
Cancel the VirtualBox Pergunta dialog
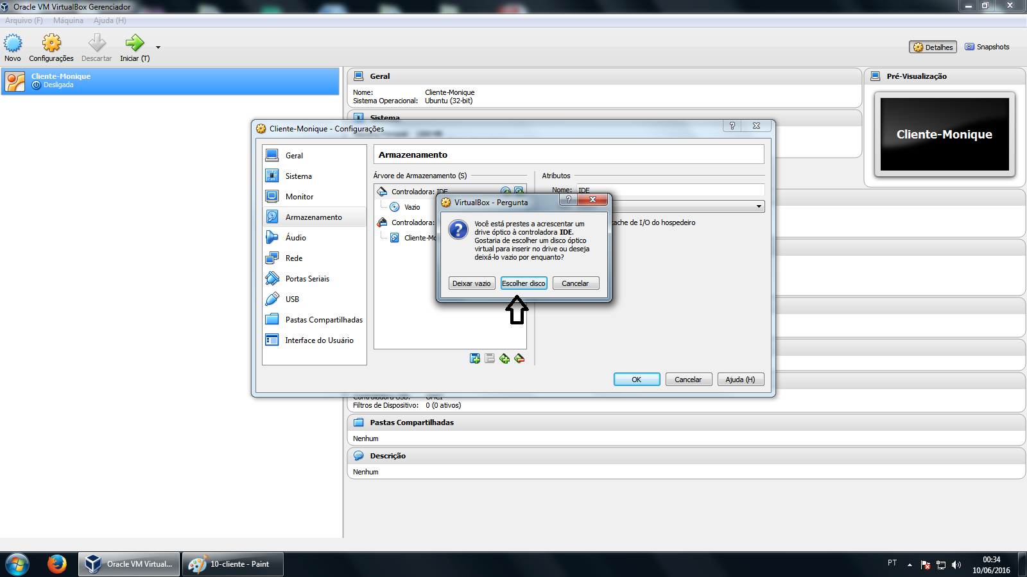click(575, 283)
